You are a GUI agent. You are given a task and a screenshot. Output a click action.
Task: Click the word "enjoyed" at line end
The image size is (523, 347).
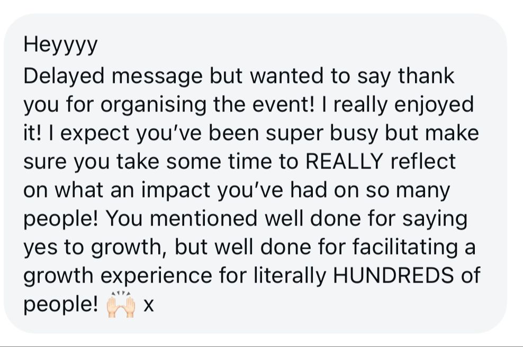click(434, 105)
